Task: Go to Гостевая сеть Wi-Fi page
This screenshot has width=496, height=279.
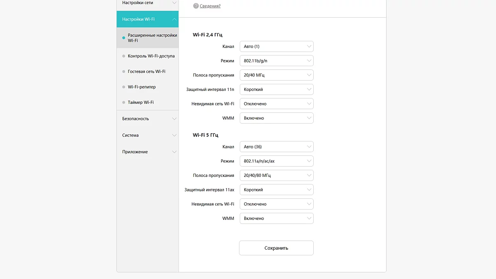Action: click(x=146, y=72)
